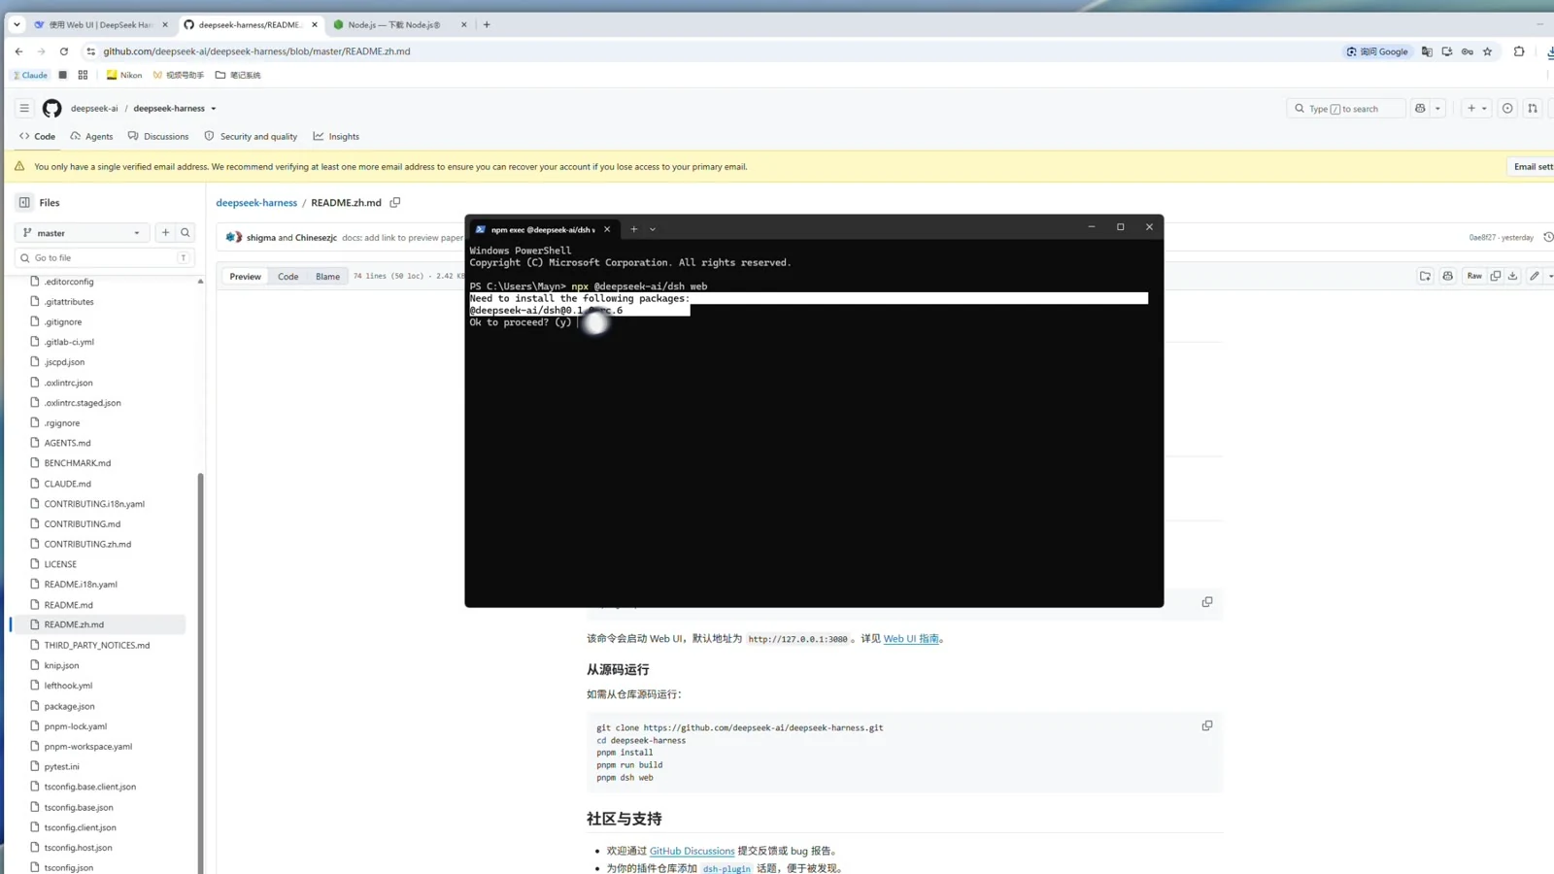
Task: Focus the Type to search box
Action: point(1346,108)
